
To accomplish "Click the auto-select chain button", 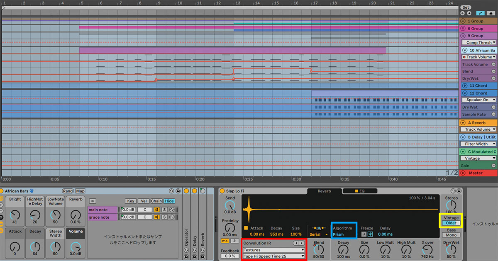I will coord(92,201).
